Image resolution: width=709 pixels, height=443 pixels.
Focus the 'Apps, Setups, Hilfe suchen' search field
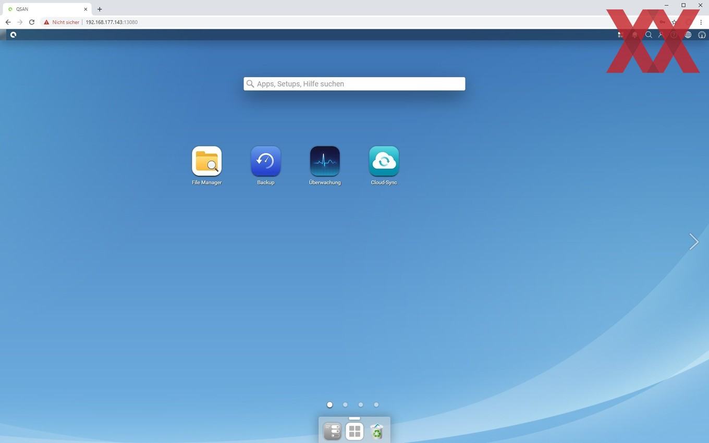pyautogui.click(x=354, y=84)
